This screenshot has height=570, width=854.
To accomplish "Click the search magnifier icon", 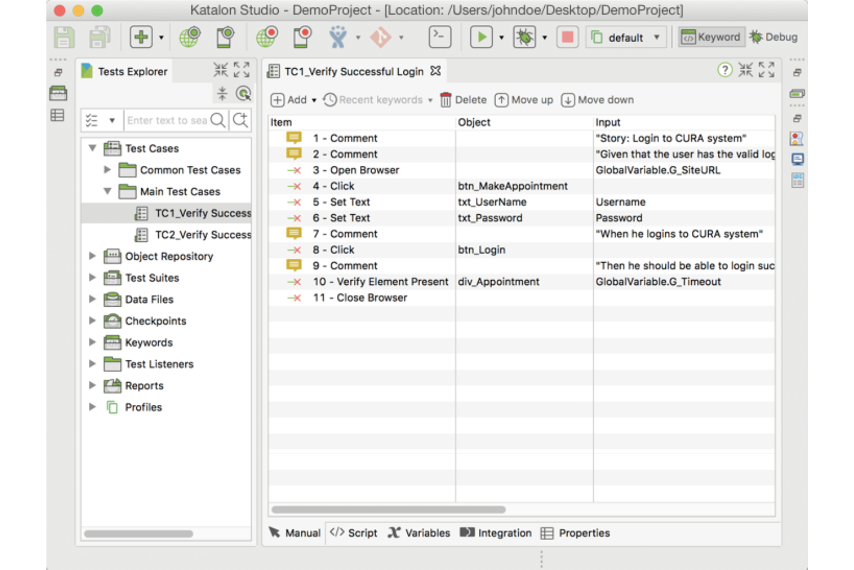I will (x=218, y=120).
